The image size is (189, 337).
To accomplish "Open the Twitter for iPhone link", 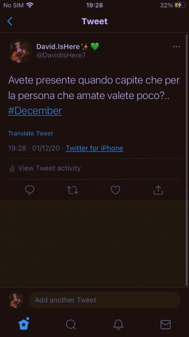I will (x=94, y=148).
